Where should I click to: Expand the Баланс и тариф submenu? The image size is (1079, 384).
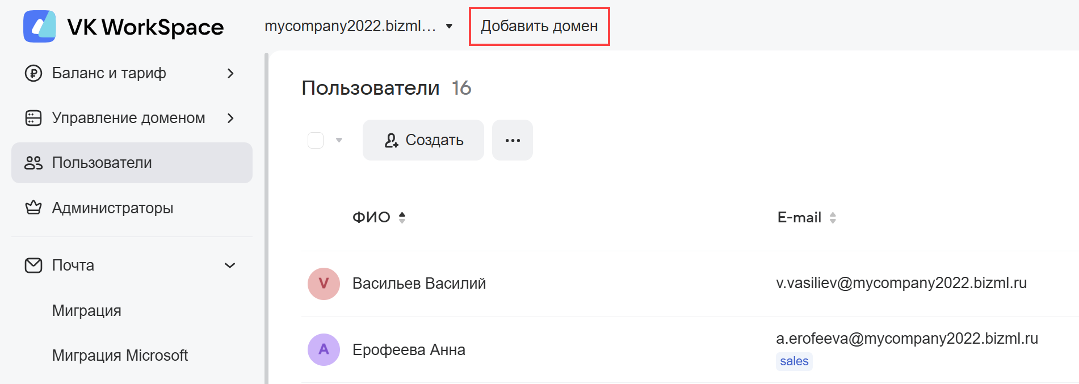click(x=230, y=73)
